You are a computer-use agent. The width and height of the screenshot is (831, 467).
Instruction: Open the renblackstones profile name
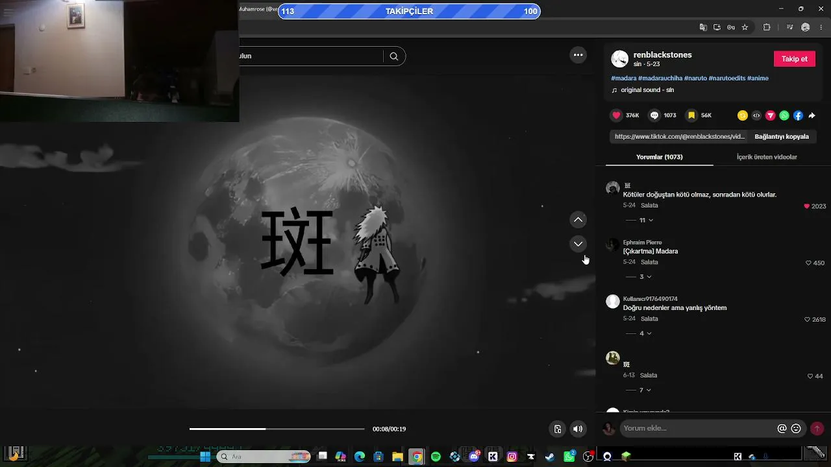pyautogui.click(x=662, y=55)
